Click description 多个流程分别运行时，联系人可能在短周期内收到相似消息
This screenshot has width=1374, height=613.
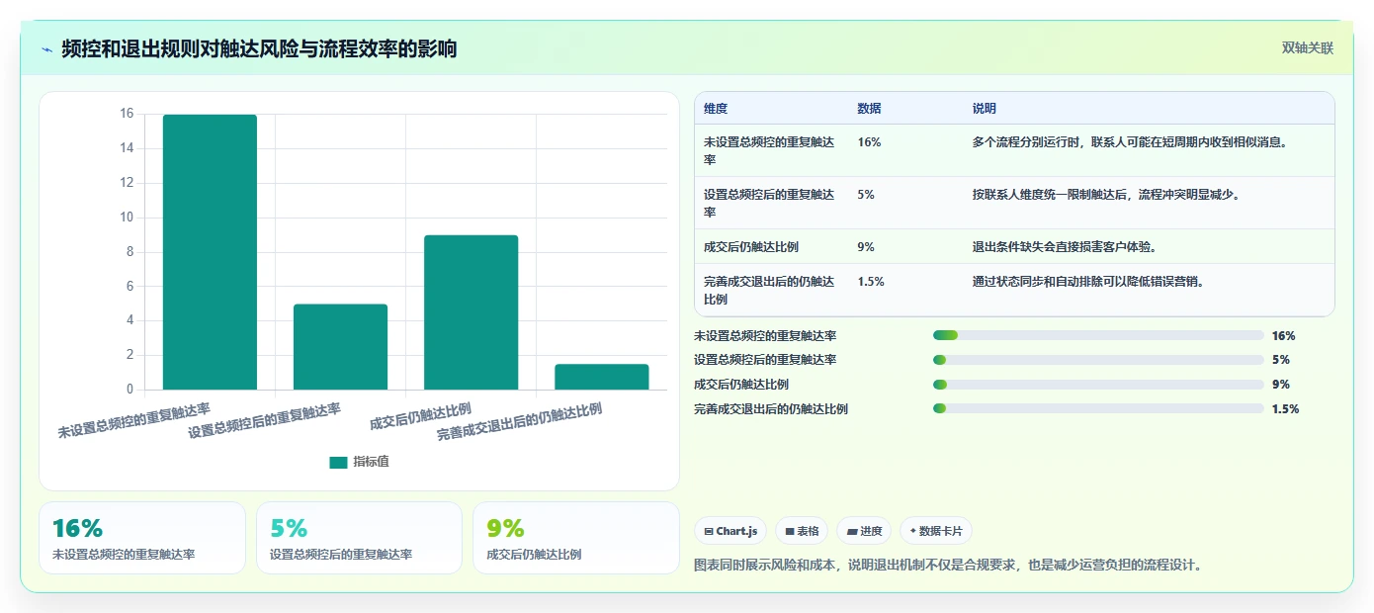1130,142
